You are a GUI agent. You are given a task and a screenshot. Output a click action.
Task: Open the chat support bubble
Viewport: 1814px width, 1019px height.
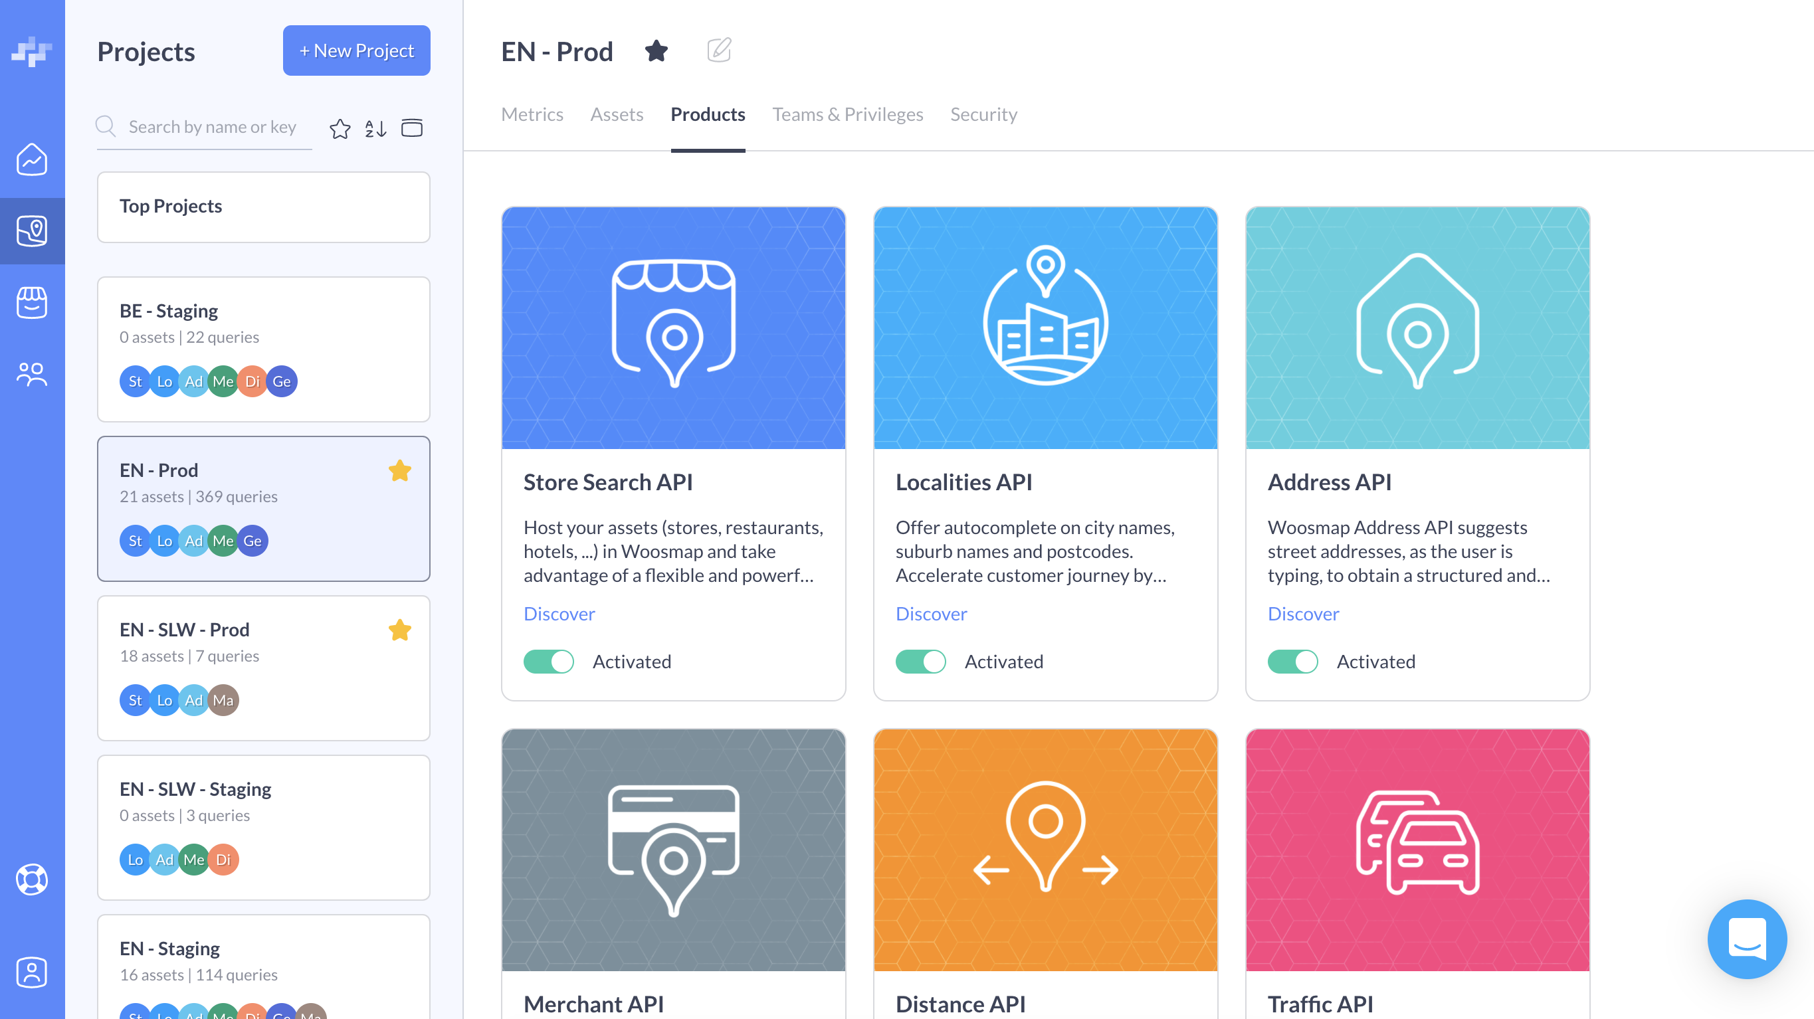(1746, 939)
